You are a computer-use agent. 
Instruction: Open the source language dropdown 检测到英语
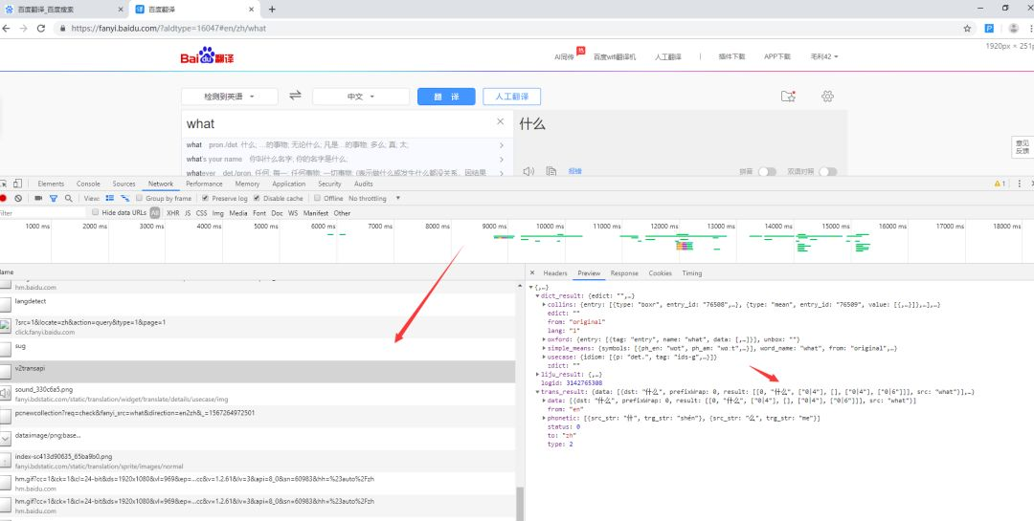point(230,97)
